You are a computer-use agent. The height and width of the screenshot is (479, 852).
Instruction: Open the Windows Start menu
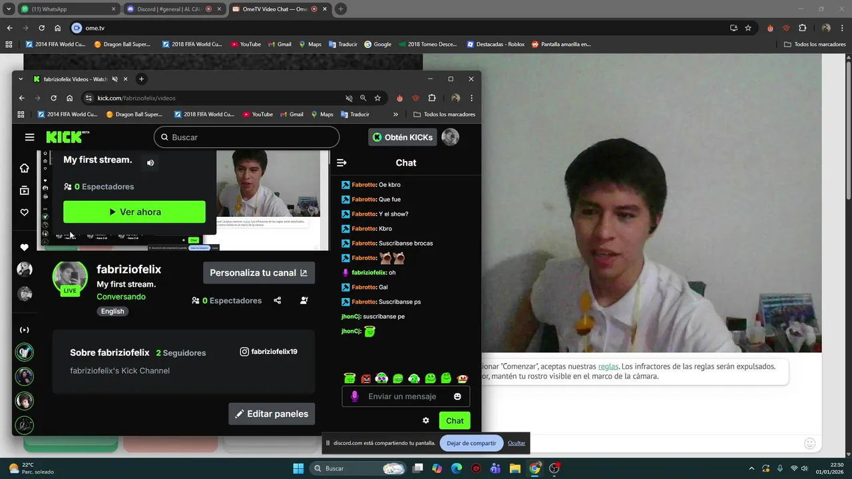click(x=298, y=468)
